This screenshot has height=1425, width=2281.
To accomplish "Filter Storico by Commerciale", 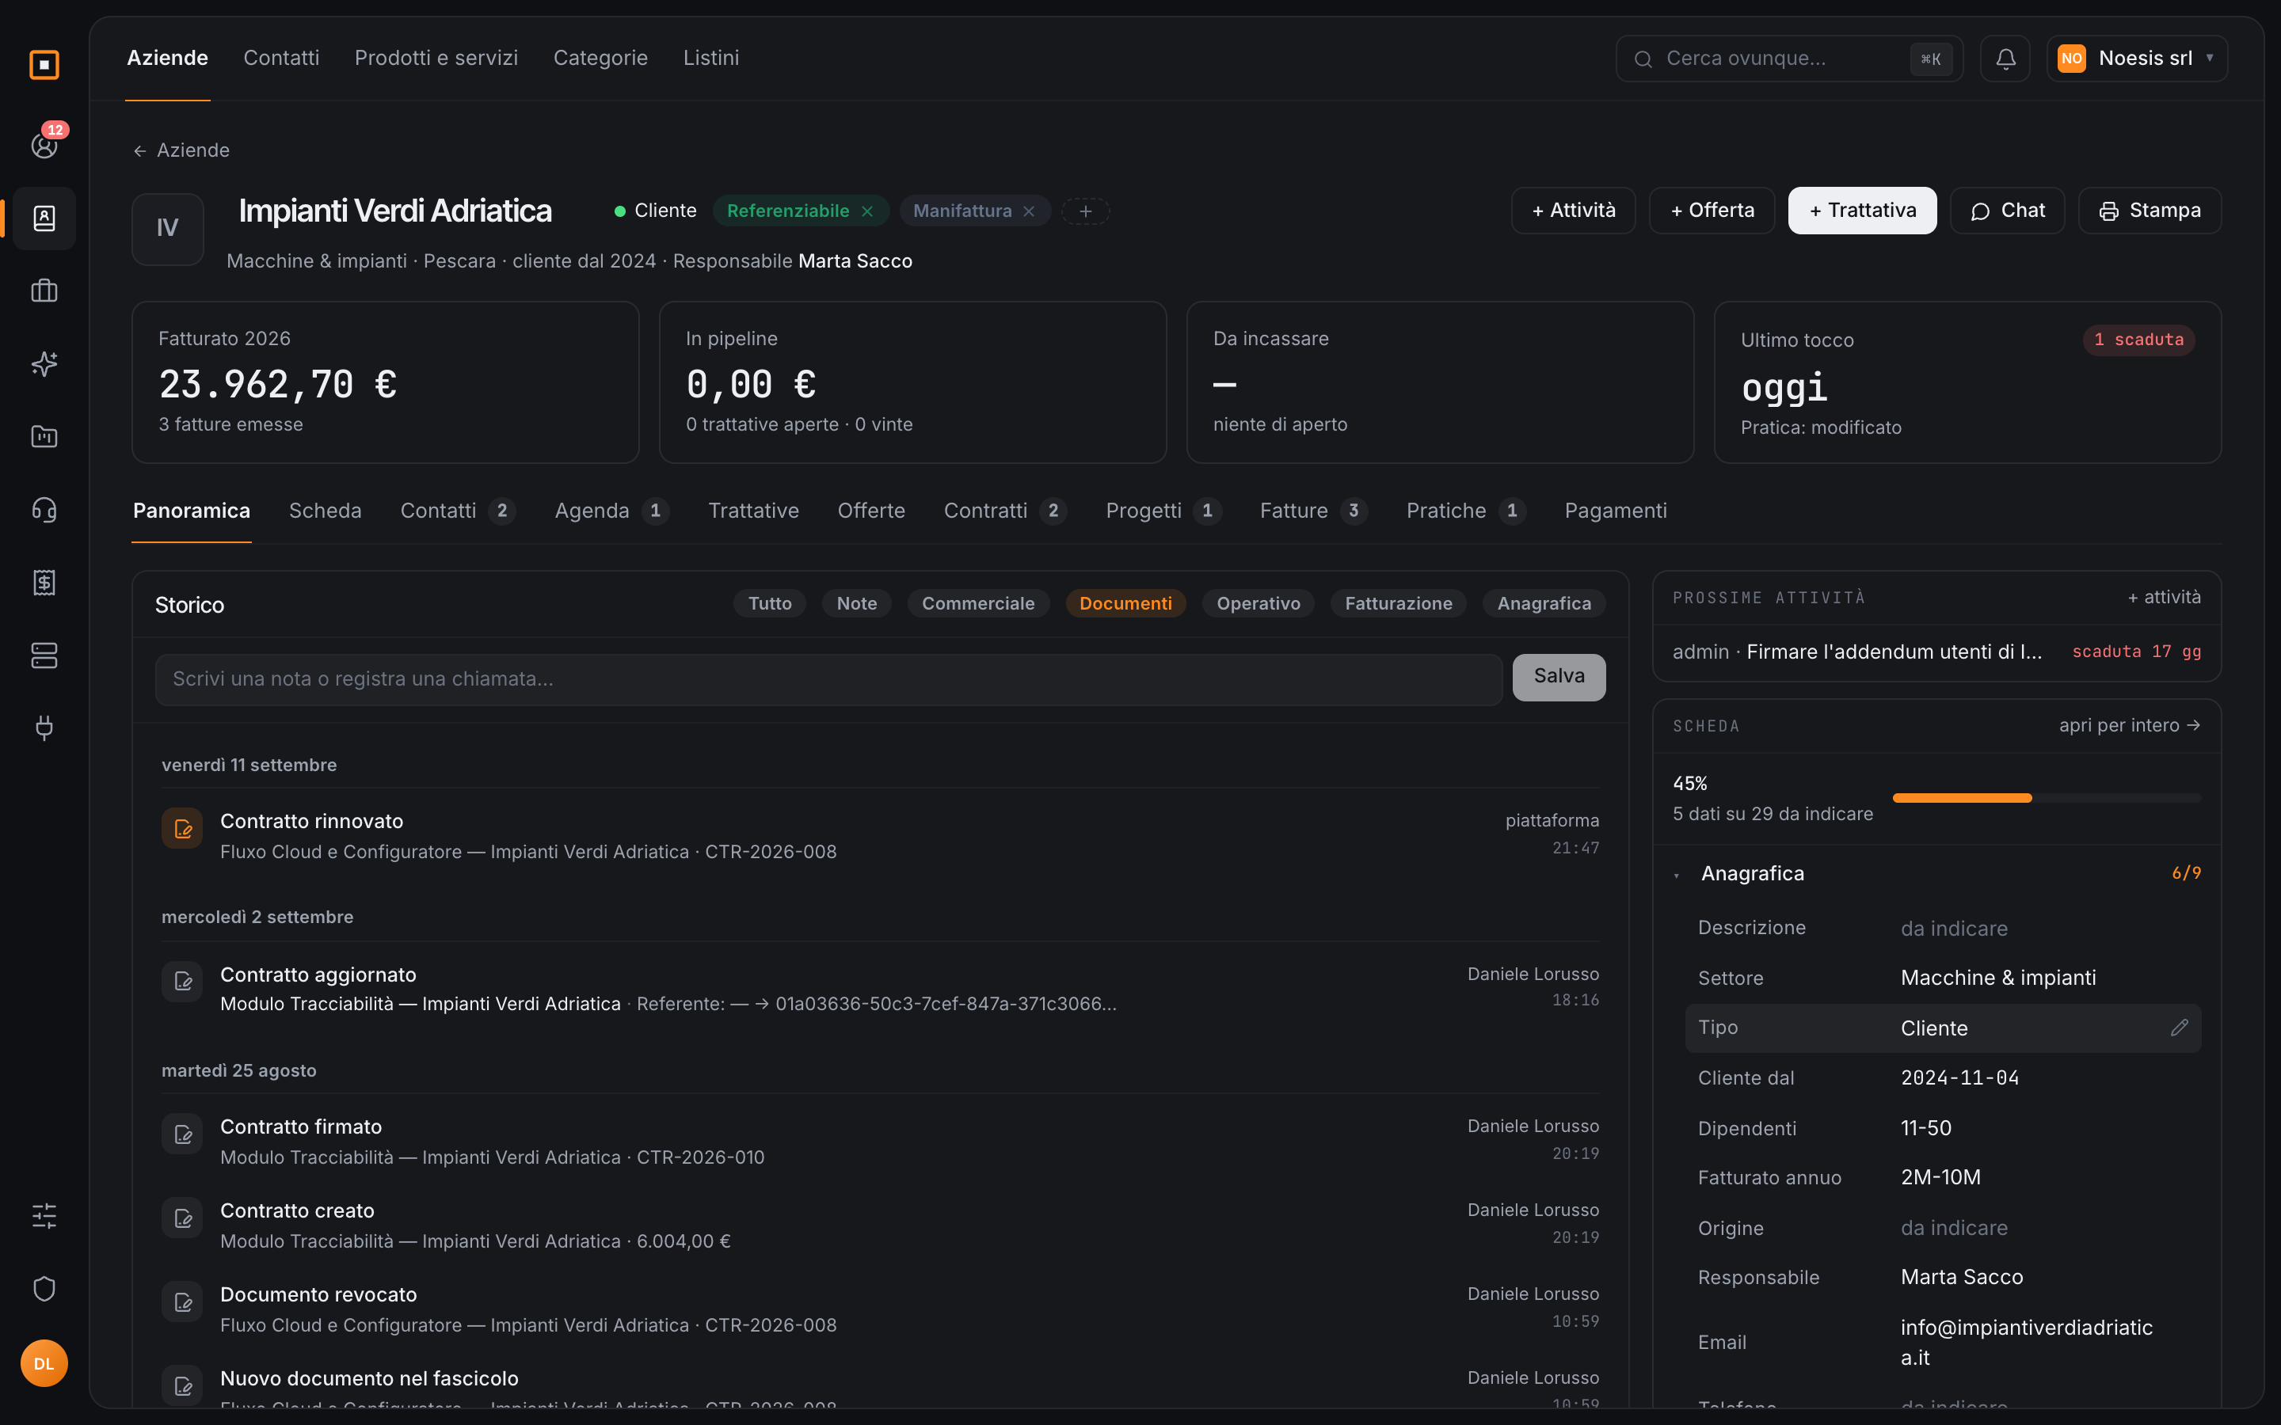I will (x=977, y=603).
